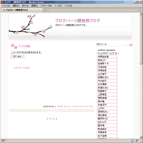Click the プロフィール sidebar heading
The height and width of the screenshot is (143, 143).
(102, 44)
